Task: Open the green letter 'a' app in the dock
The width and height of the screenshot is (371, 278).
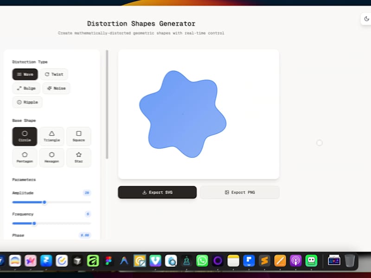Action: click(x=93, y=261)
